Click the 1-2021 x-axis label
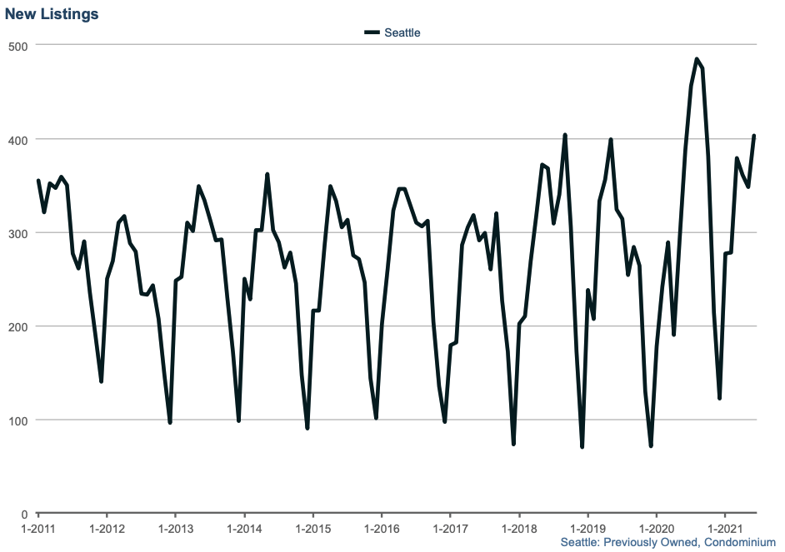The image size is (785, 552). (723, 529)
